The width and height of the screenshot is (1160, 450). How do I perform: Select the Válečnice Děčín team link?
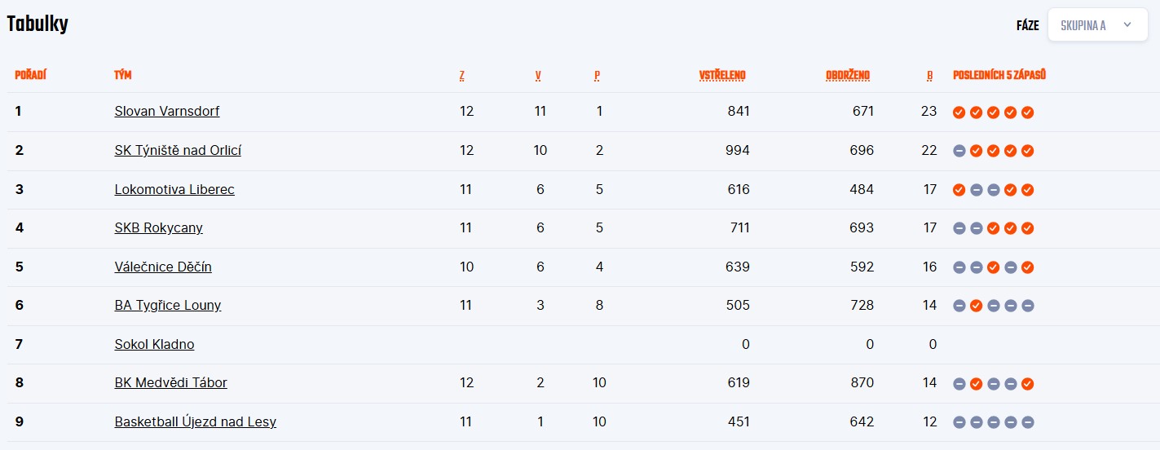[x=163, y=267]
